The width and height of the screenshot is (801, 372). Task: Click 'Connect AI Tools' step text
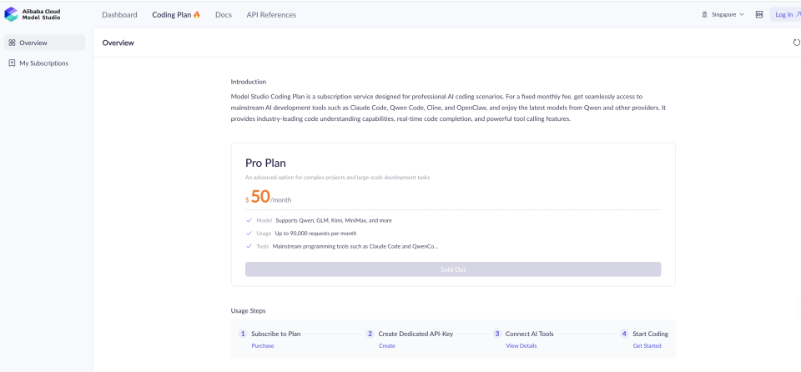click(529, 334)
